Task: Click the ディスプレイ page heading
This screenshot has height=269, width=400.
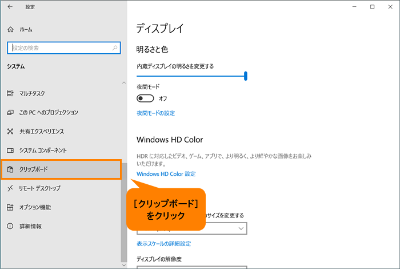Action: (x=160, y=29)
